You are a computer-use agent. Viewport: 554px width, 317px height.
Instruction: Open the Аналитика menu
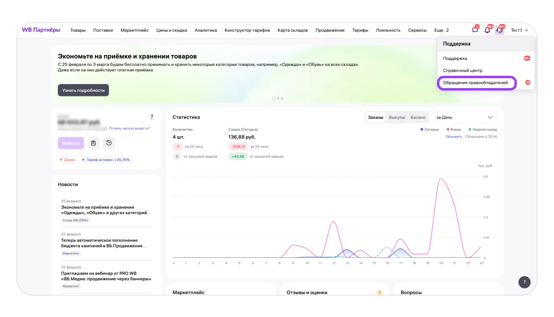pyautogui.click(x=206, y=30)
